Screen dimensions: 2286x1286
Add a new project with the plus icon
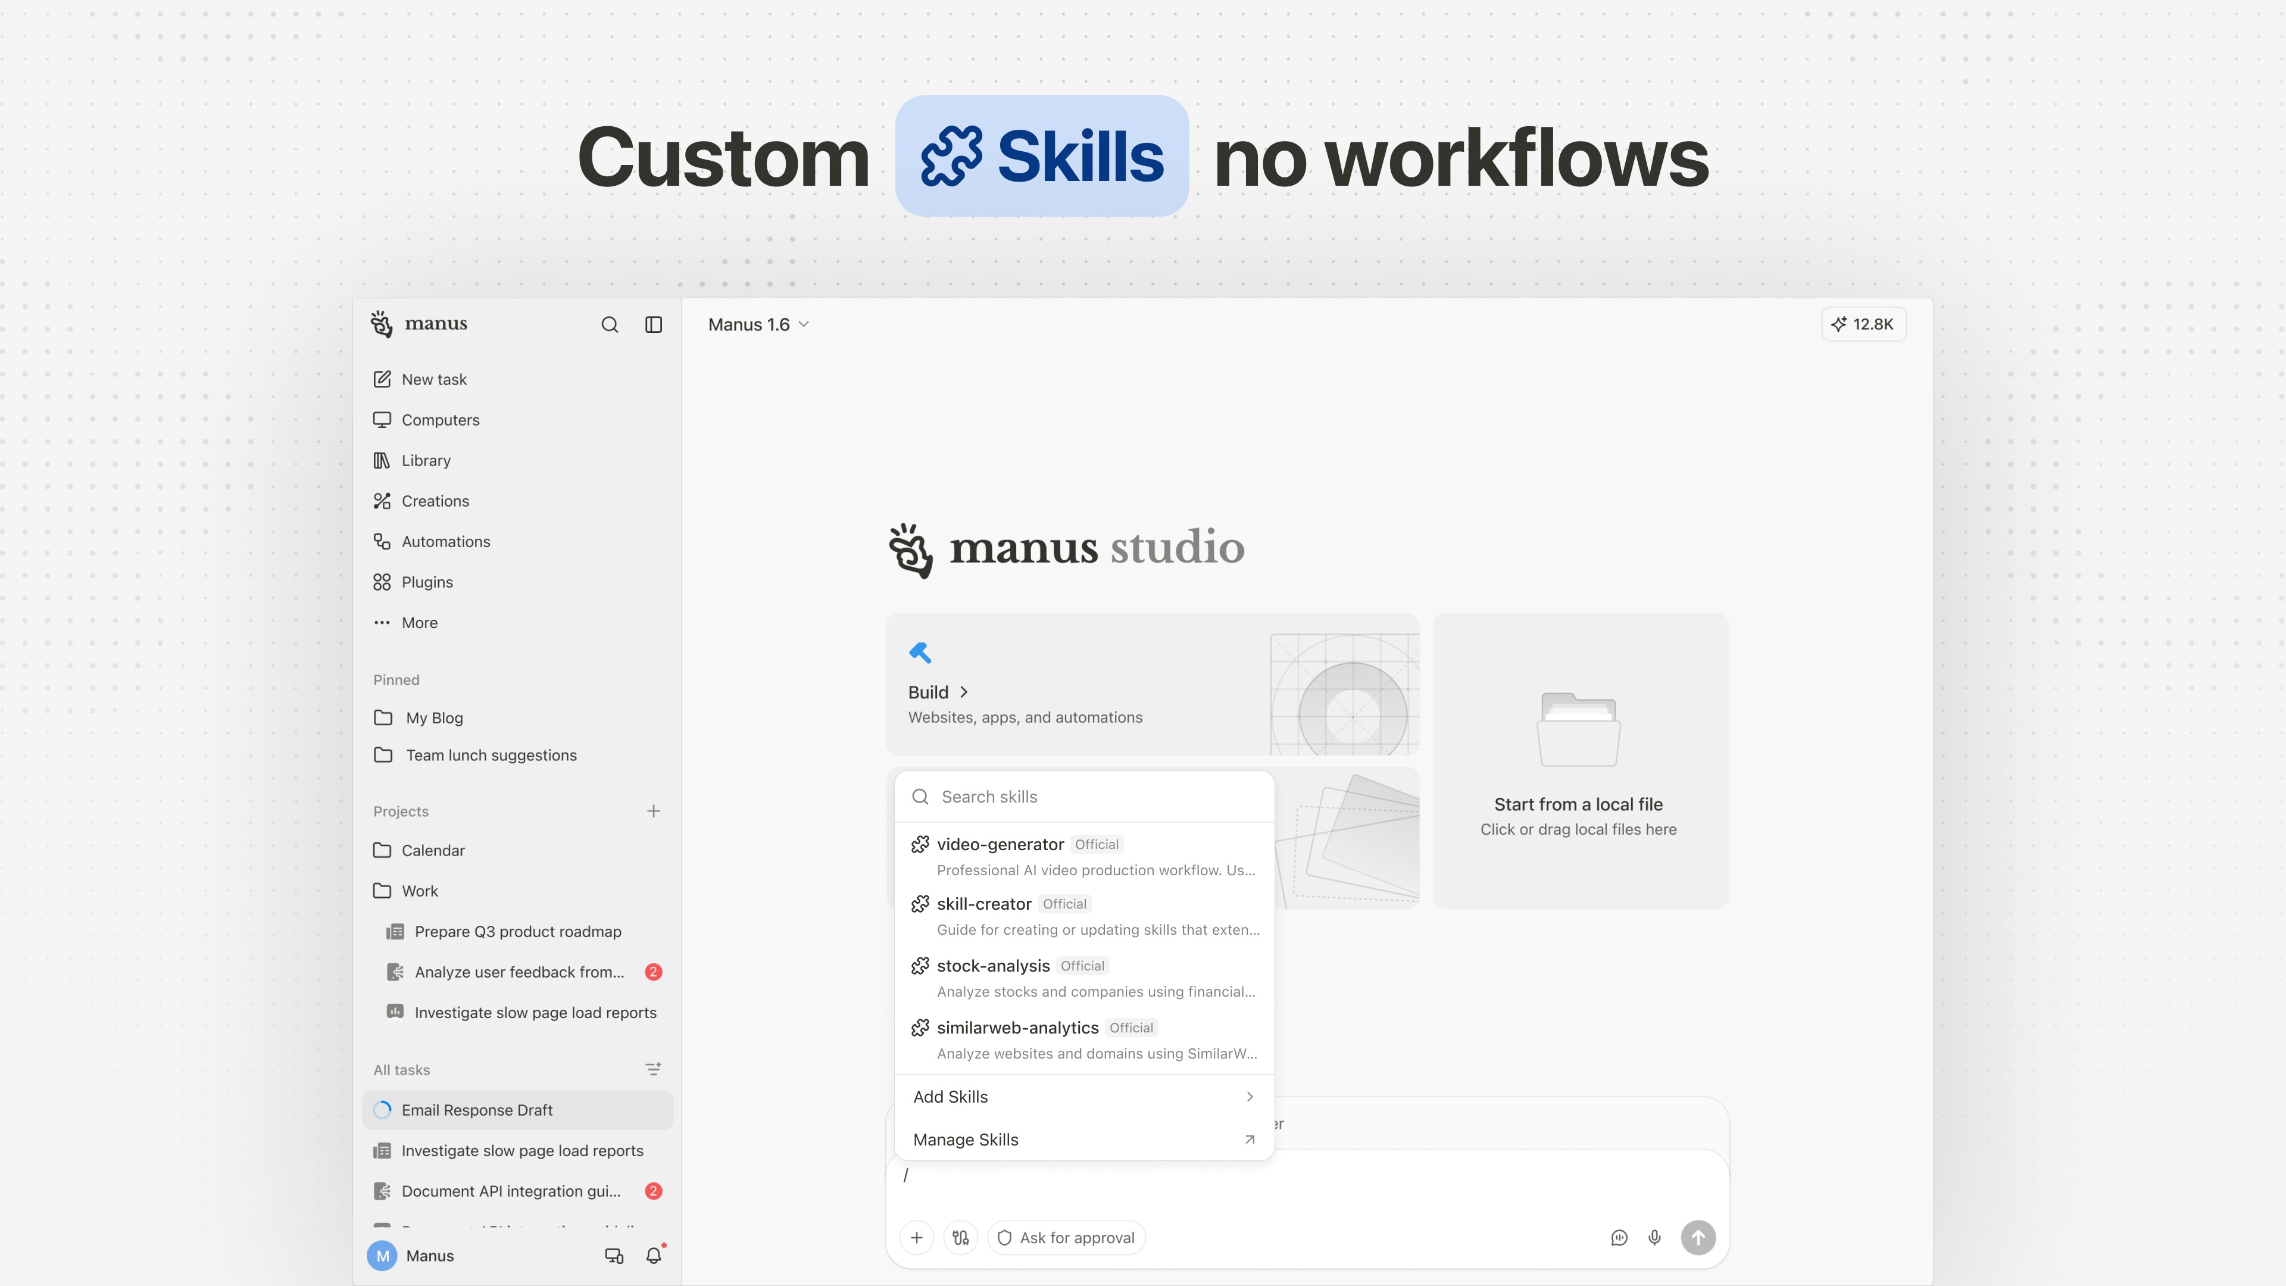(x=653, y=811)
